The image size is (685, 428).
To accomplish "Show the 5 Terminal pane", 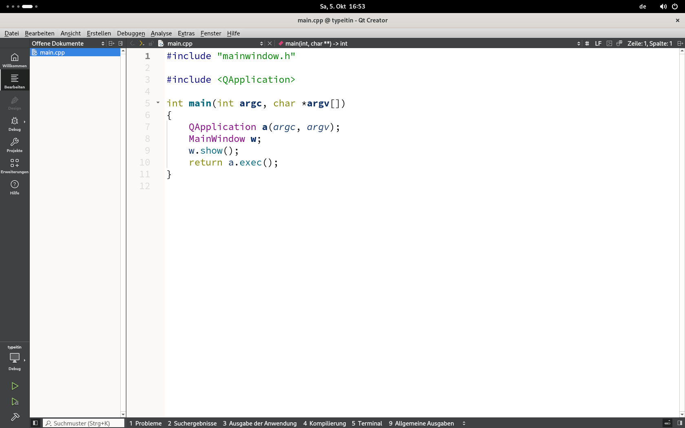I will click(367, 423).
